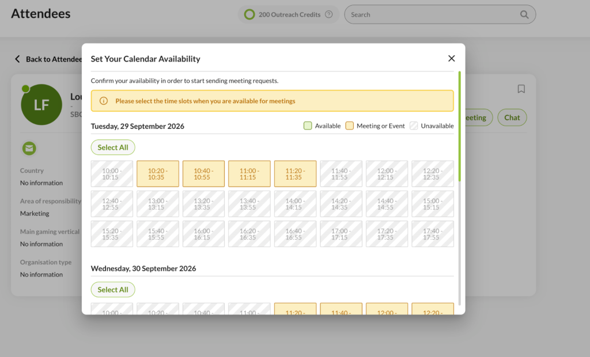Toggle Tuesday 11:40 - 11:55 time slot
Image resolution: width=590 pixels, height=357 pixels.
[x=341, y=174]
